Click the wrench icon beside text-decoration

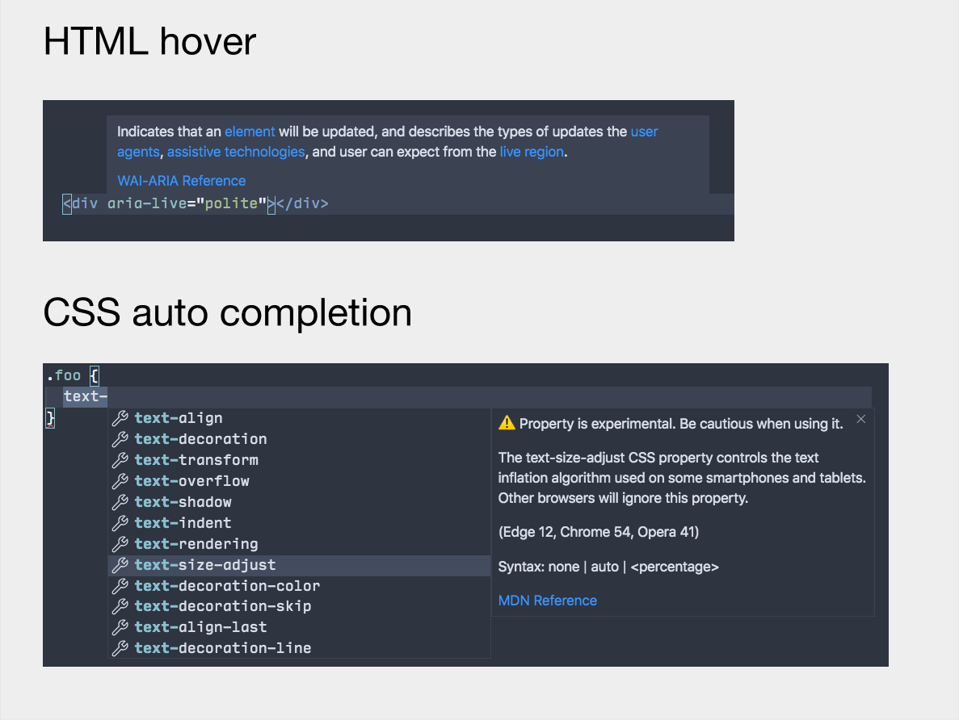click(121, 439)
